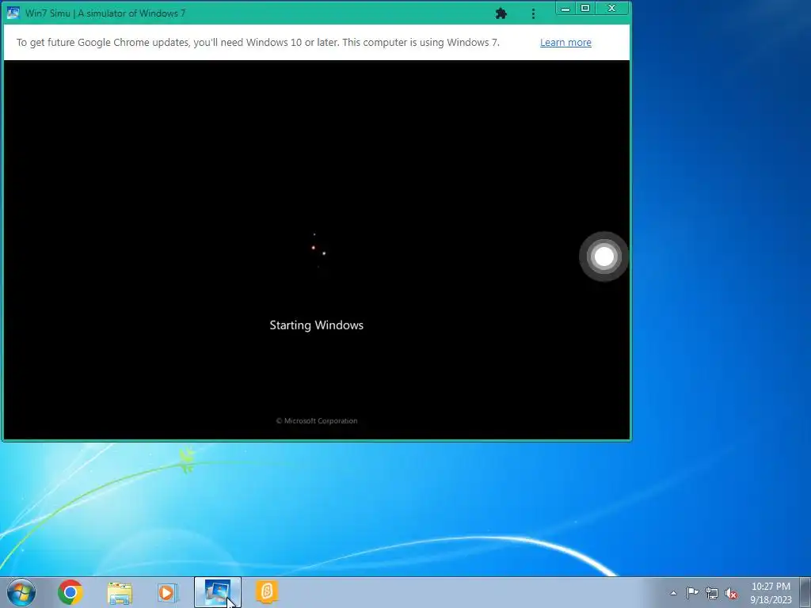
Task: Show hidden system tray icons
Action: (673, 593)
